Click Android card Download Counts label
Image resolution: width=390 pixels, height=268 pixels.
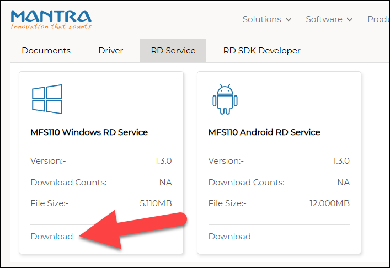pos(248,183)
